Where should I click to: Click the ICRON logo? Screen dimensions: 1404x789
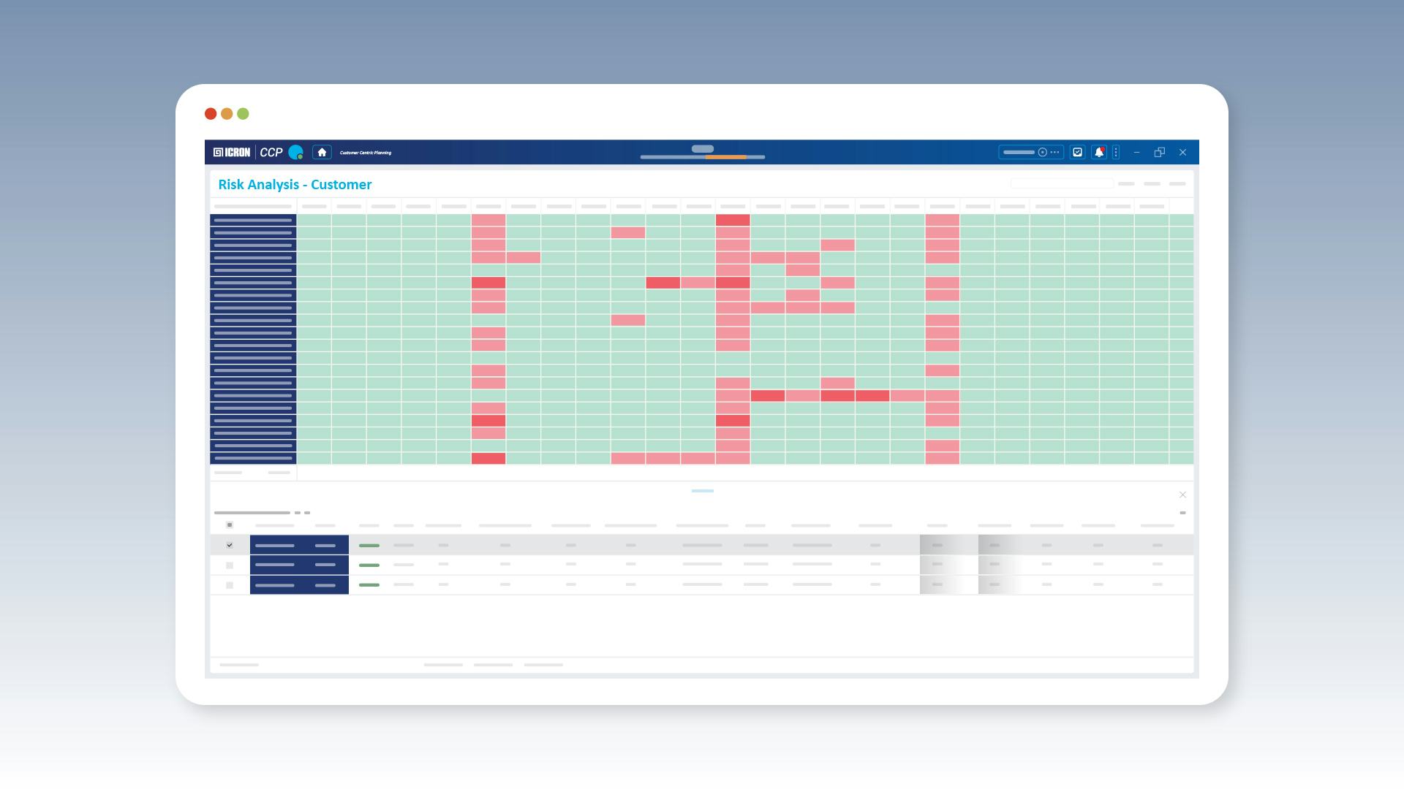click(232, 152)
